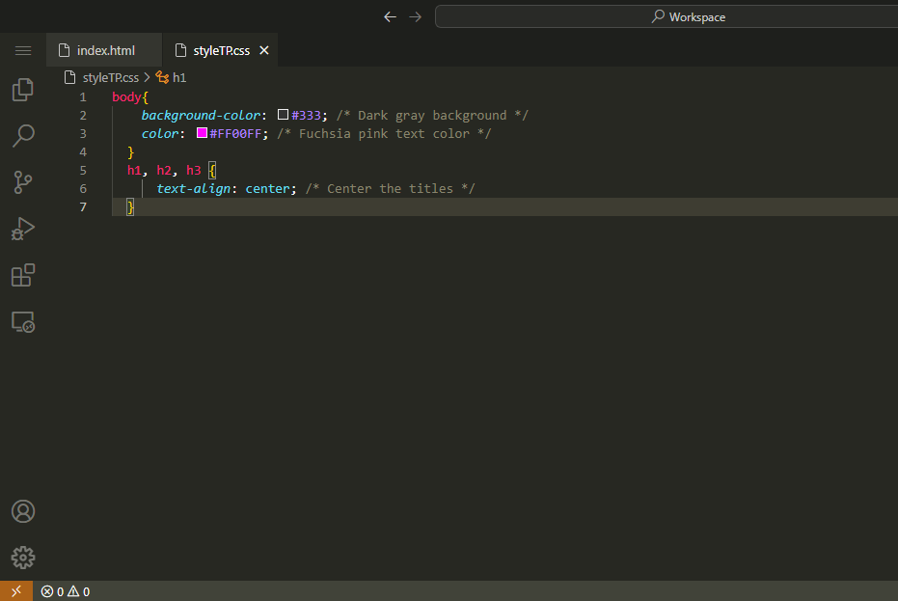Click the #333 hex value

point(307,115)
